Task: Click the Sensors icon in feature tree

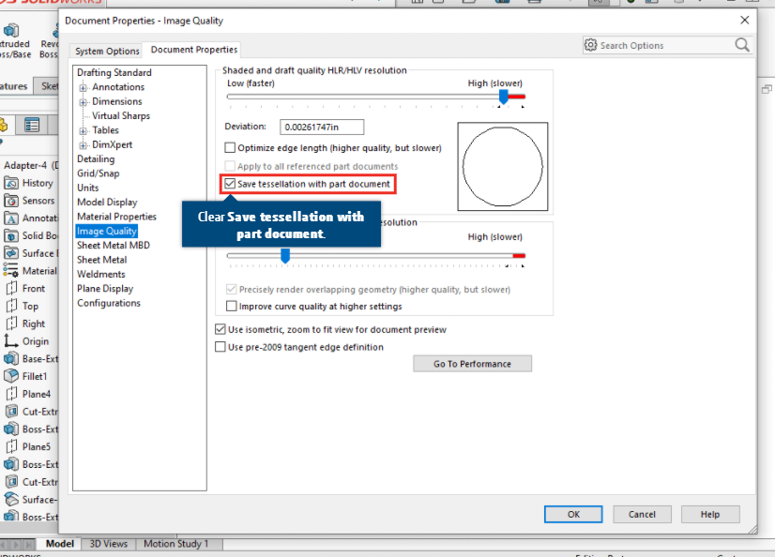Action: click(11, 201)
